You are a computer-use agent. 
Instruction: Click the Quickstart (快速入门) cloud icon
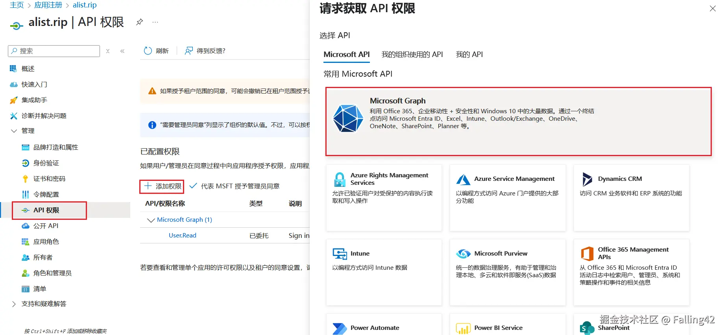(x=13, y=84)
